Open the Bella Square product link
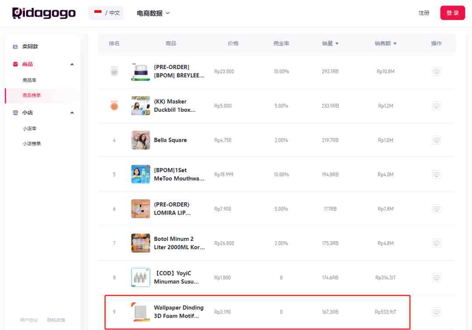The width and height of the screenshot is (472, 330). pyautogui.click(x=170, y=140)
